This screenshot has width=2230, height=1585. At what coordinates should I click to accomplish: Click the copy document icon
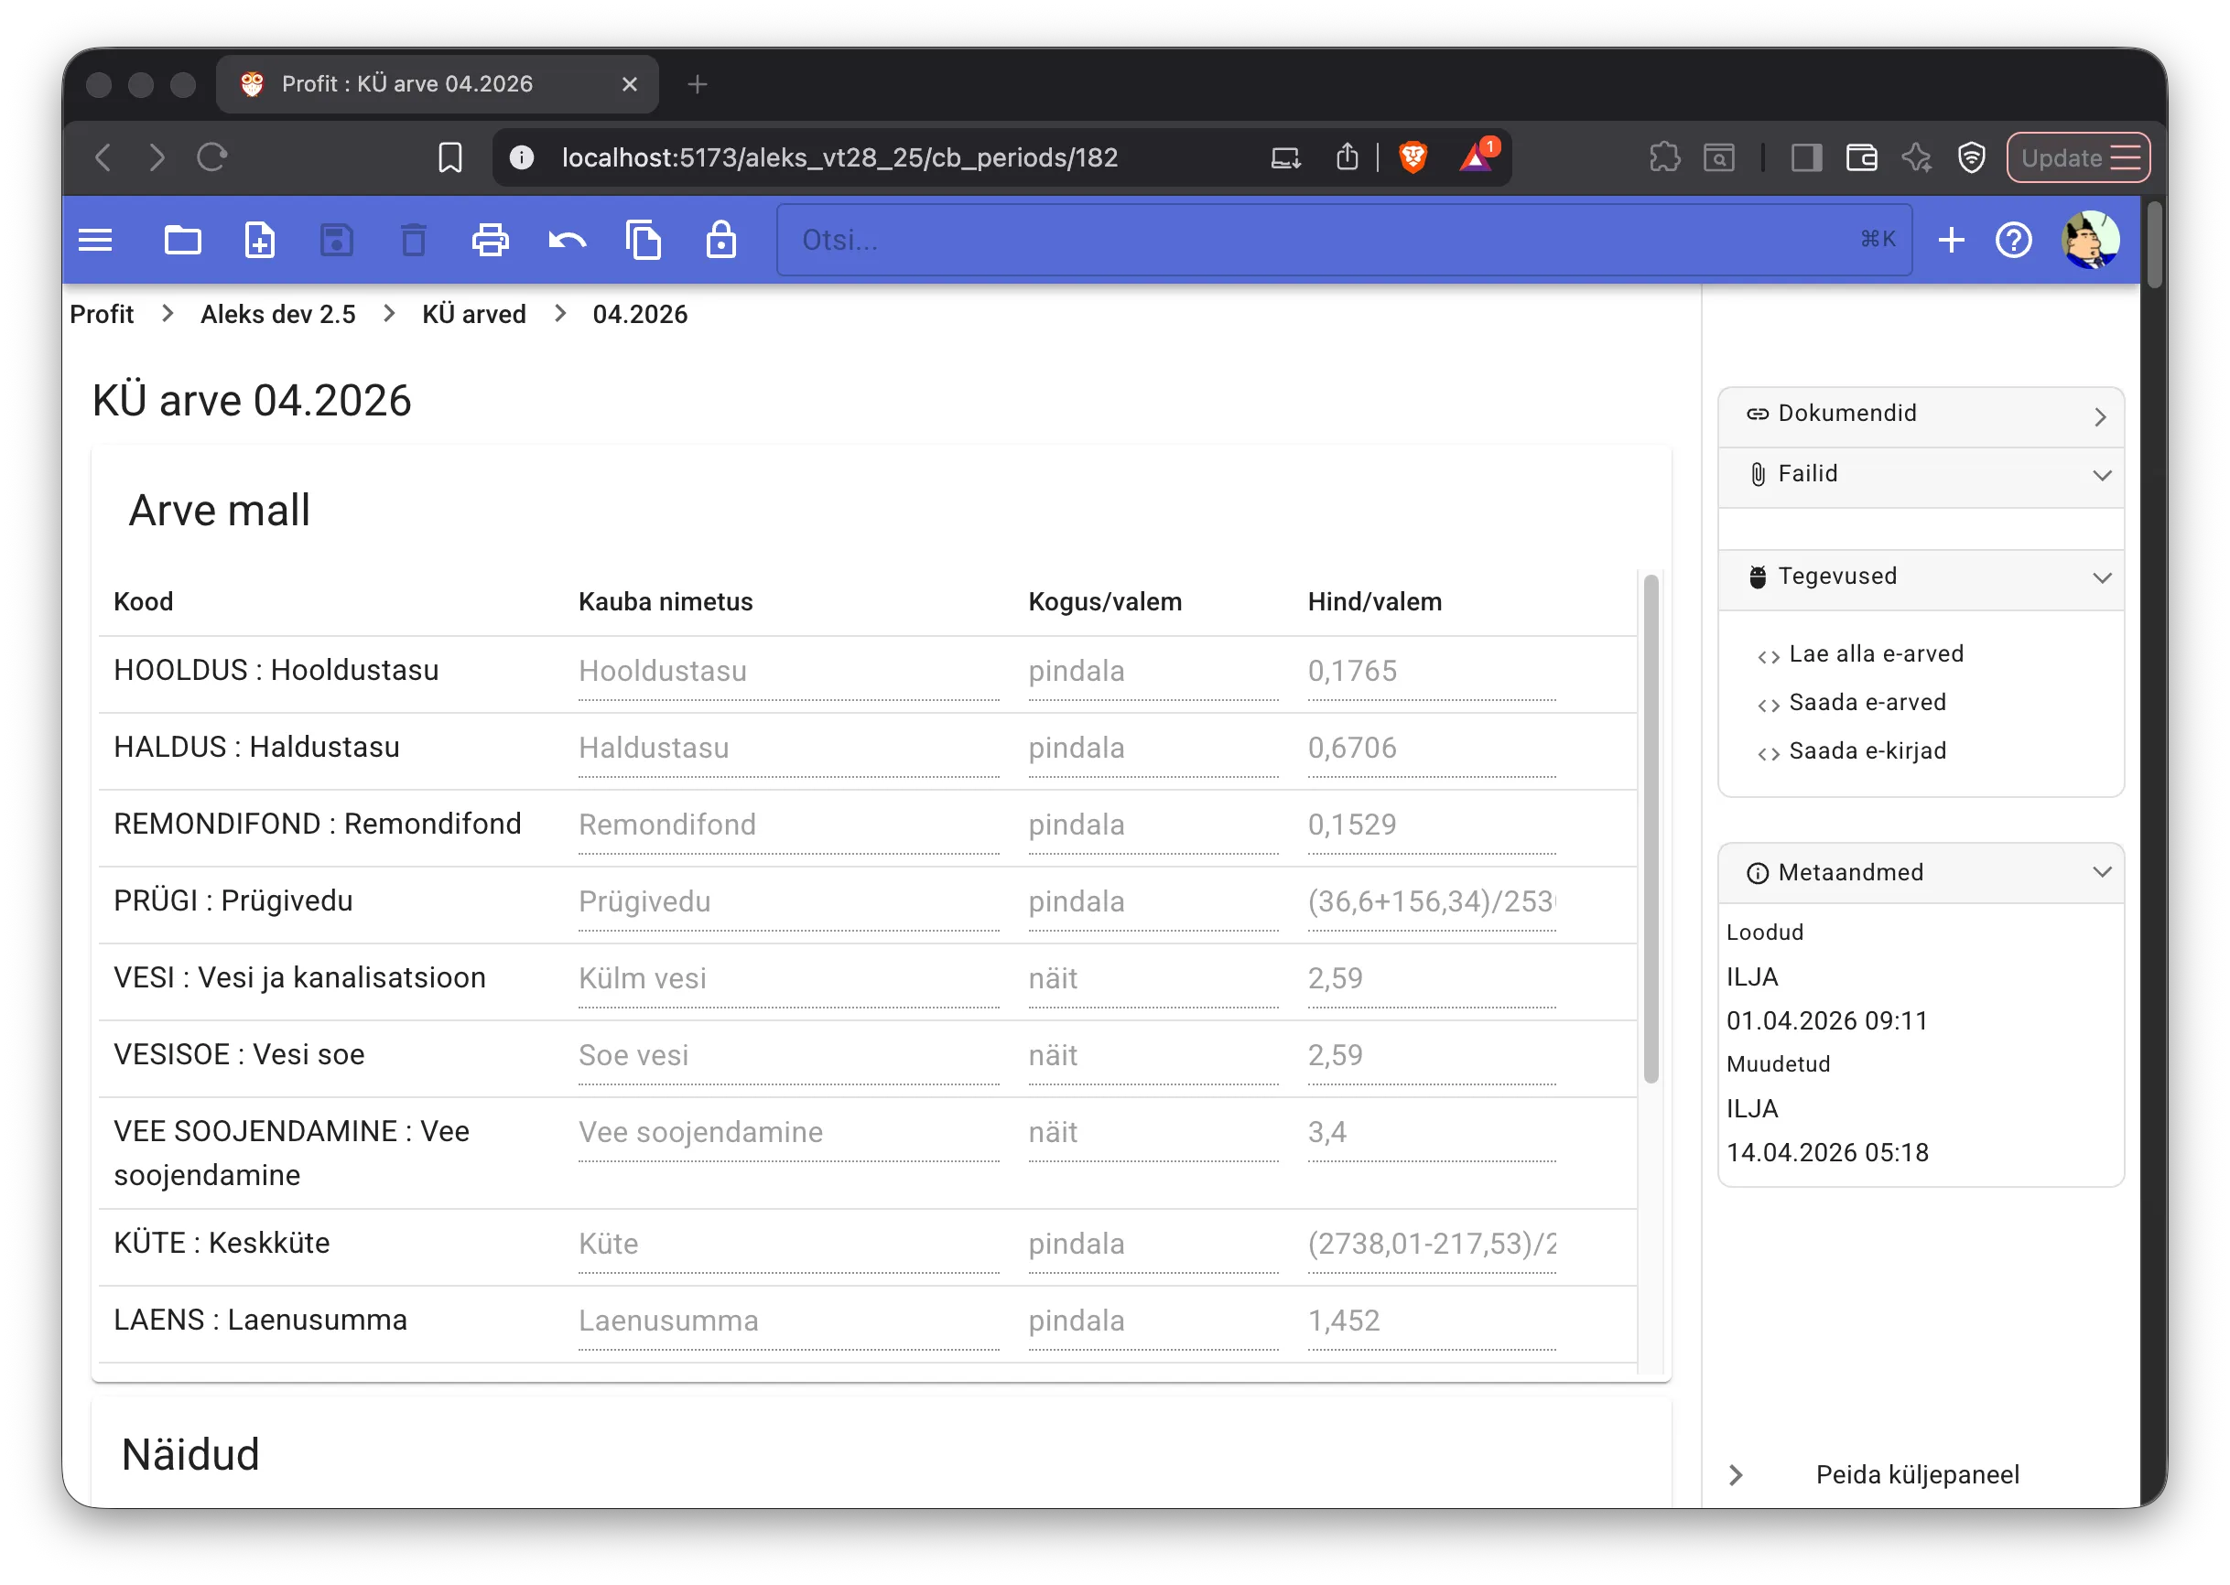coord(644,240)
